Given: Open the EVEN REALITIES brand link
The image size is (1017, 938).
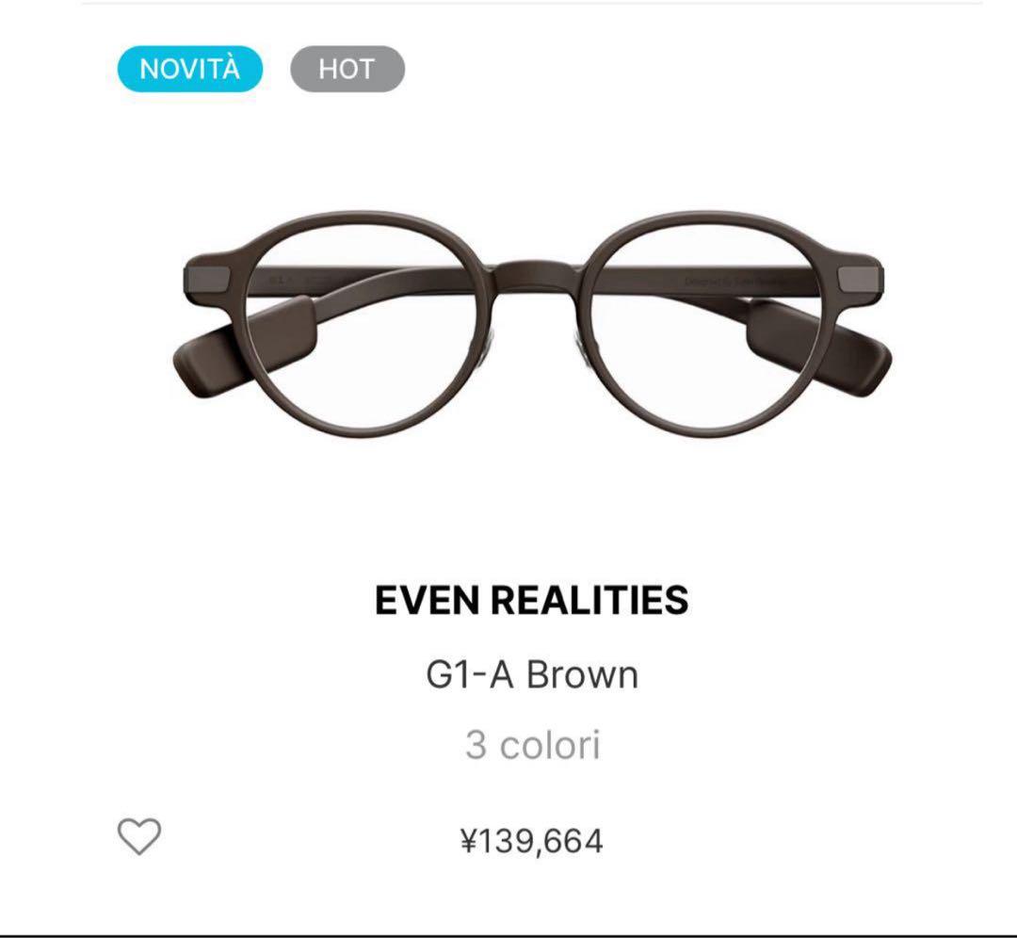Looking at the screenshot, I should pos(532,599).
